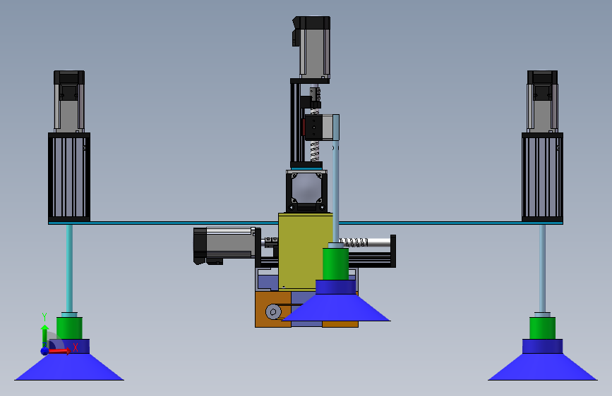Select the thin teal horizontal crossbar

click(305, 223)
